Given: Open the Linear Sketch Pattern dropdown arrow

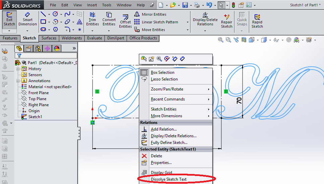Looking at the screenshot, I should (x=187, y=22).
